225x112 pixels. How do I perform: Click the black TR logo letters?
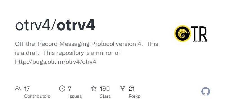click(199, 33)
